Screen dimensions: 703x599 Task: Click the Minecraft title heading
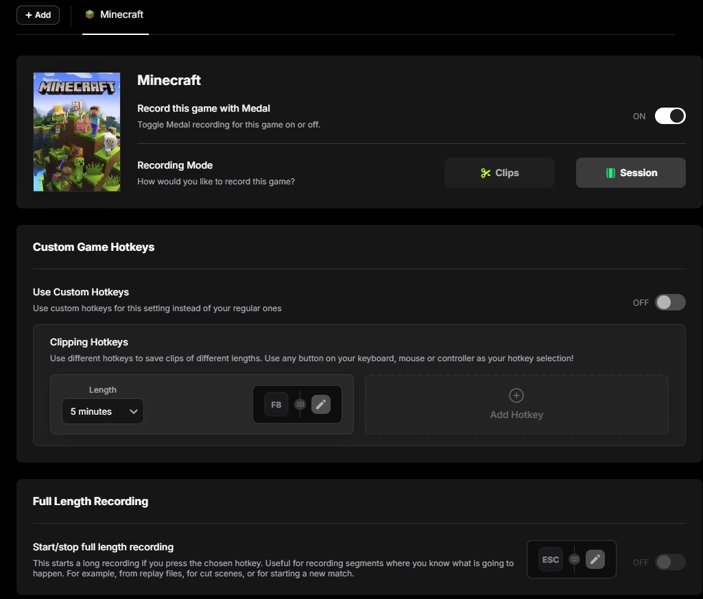pyautogui.click(x=169, y=80)
